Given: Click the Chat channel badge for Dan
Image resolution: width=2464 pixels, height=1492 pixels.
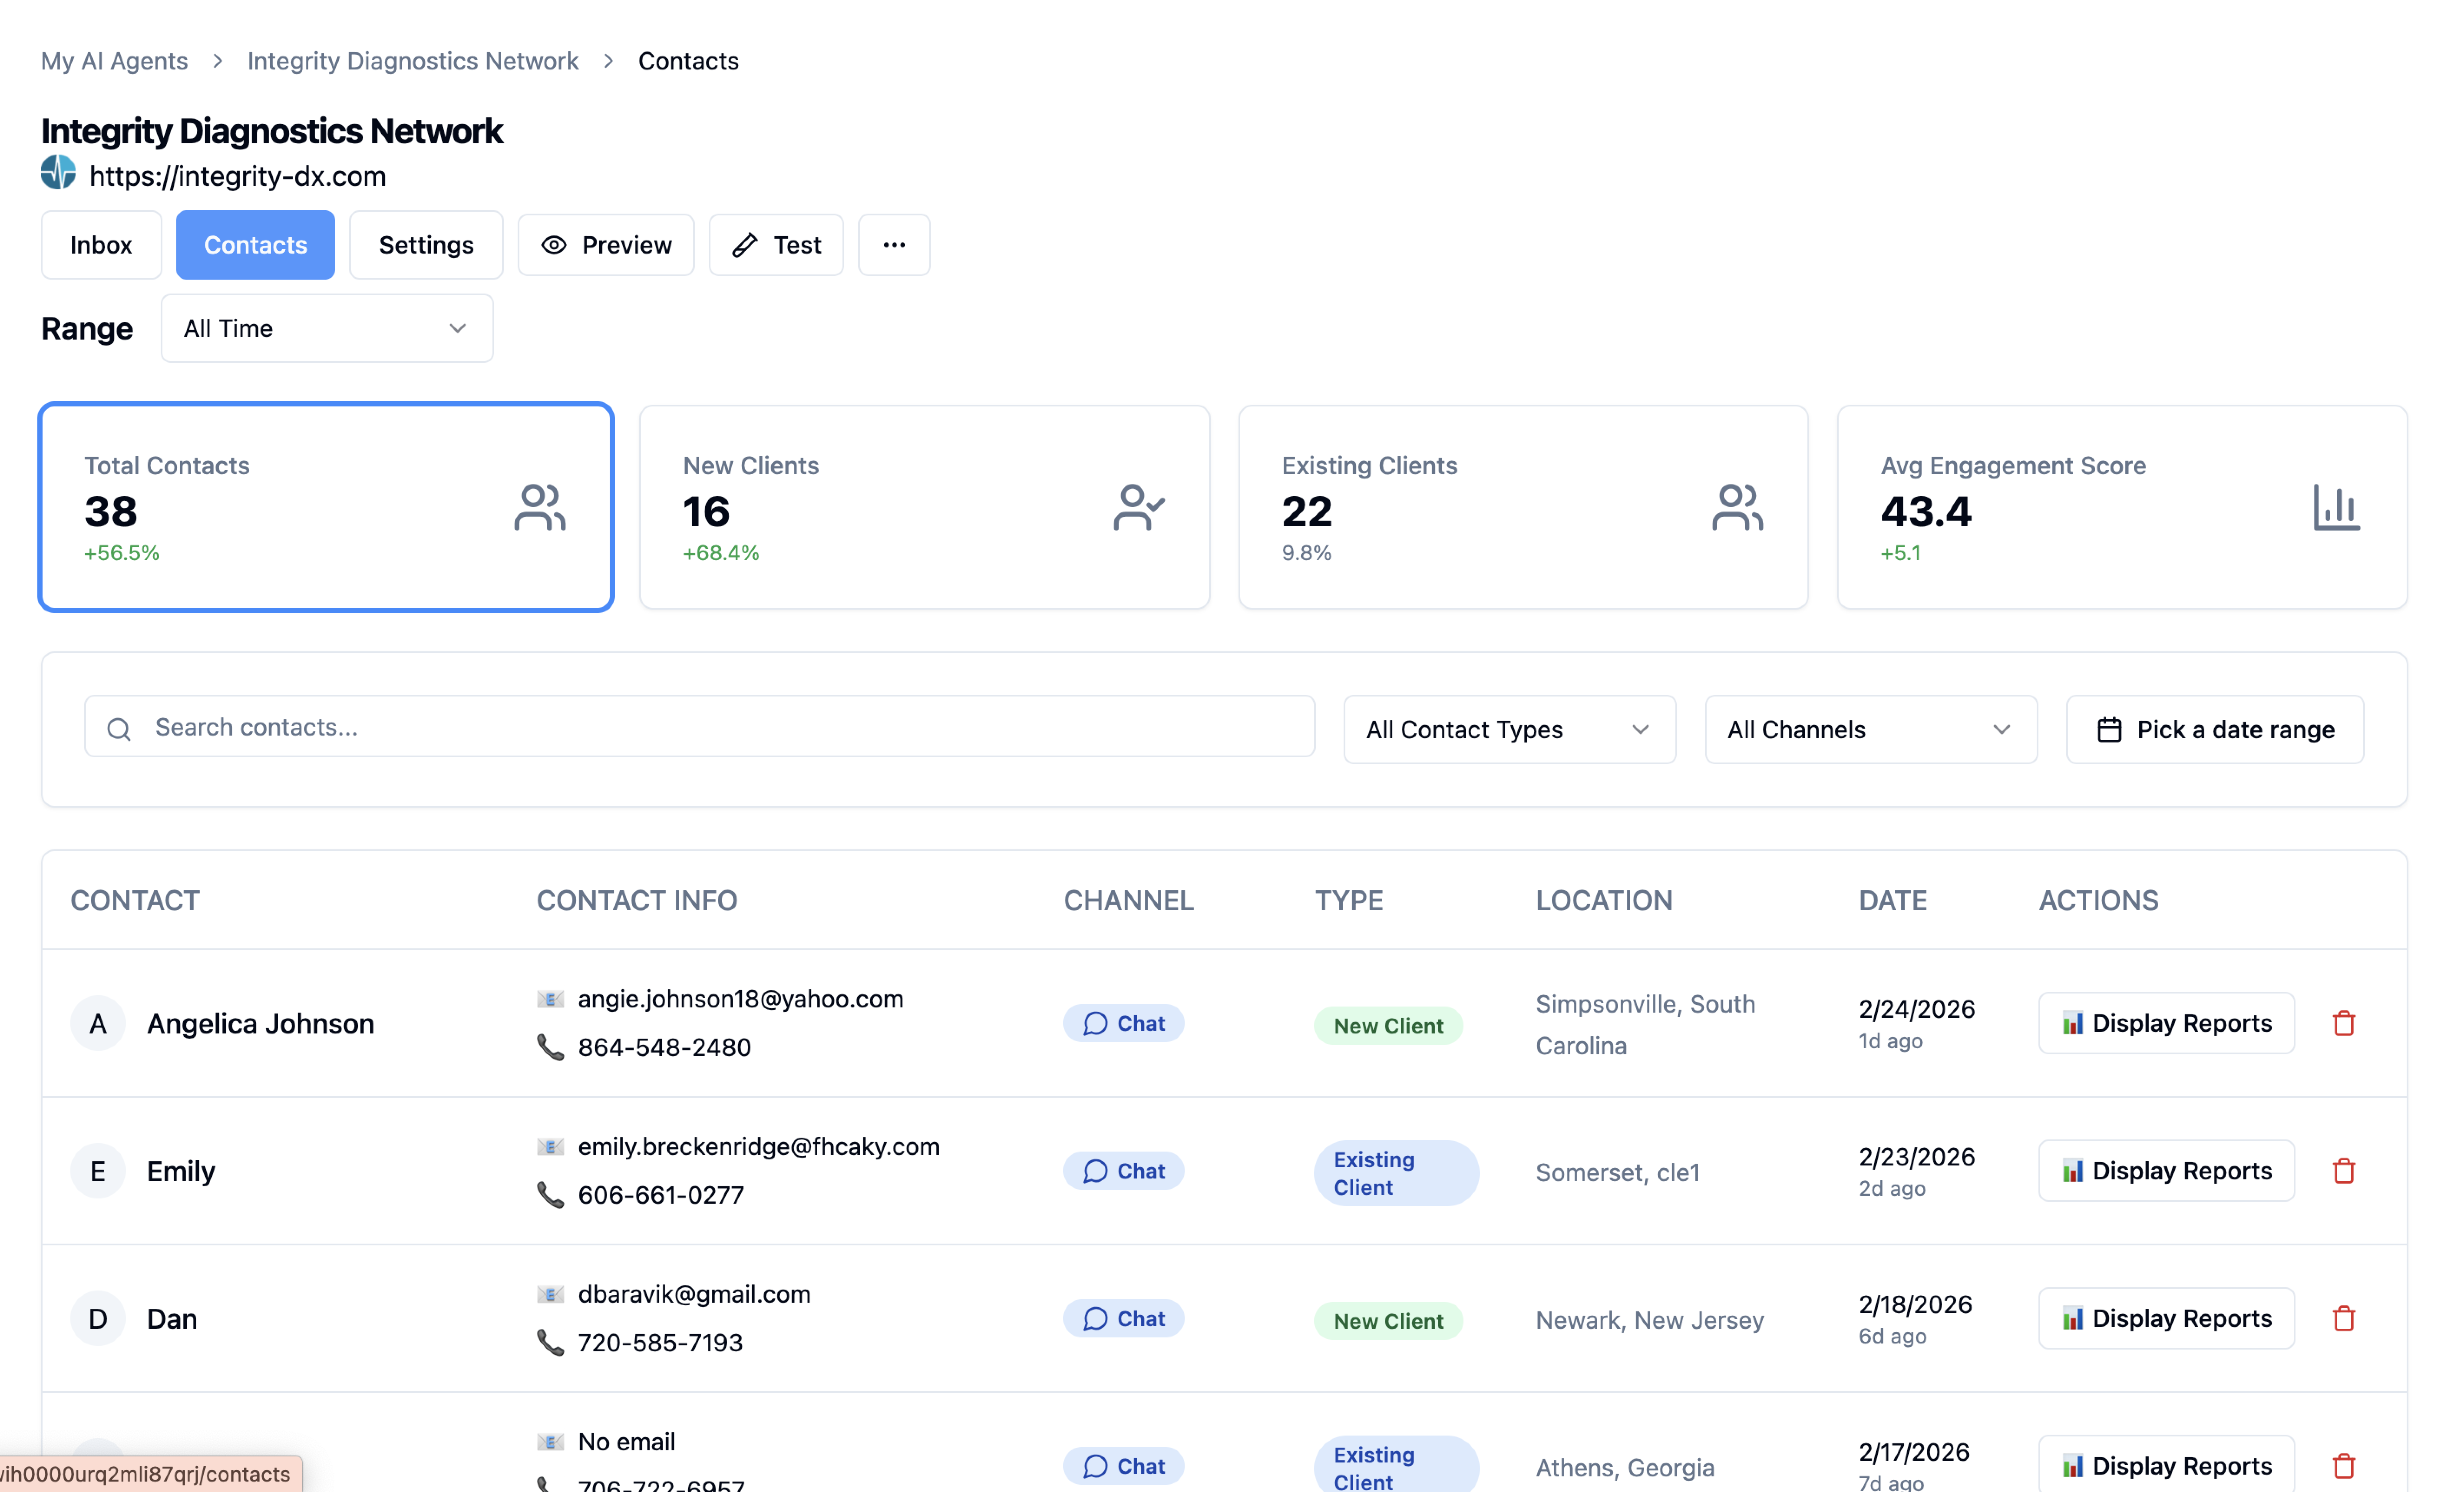Looking at the screenshot, I should click(1123, 1318).
